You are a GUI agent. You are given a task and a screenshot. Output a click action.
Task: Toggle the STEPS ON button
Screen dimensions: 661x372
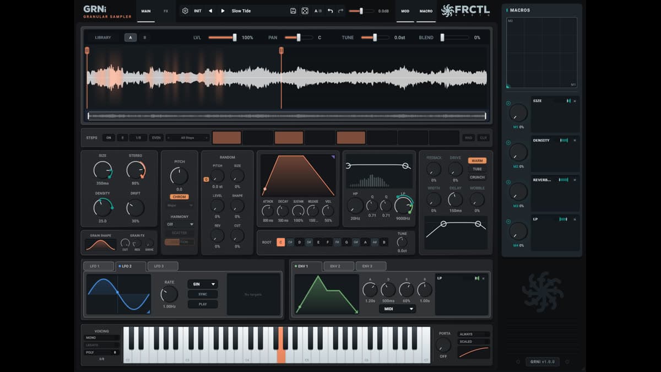[x=109, y=138]
